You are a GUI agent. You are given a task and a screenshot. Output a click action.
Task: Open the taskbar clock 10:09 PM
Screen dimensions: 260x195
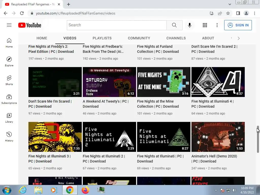point(247,190)
